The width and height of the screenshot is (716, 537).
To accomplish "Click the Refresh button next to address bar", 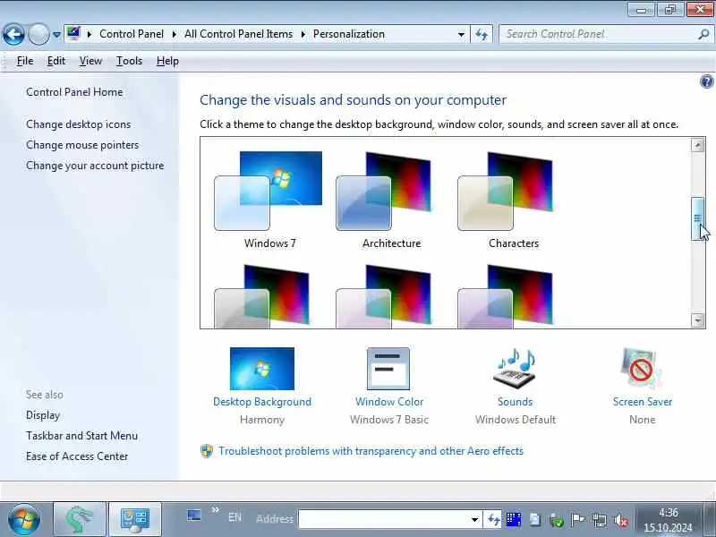I will tap(482, 34).
